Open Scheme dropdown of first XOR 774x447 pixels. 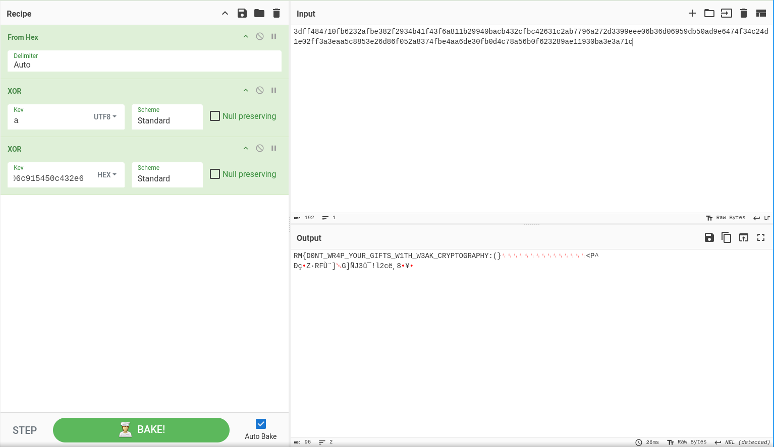pyautogui.click(x=167, y=117)
